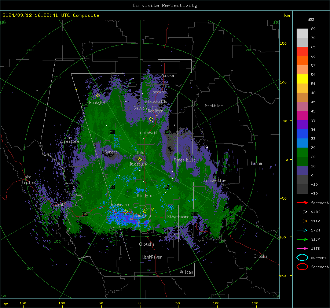This screenshot has width=330, height=308.
Task: Select the RedDeer label on map
Action: coord(155,111)
